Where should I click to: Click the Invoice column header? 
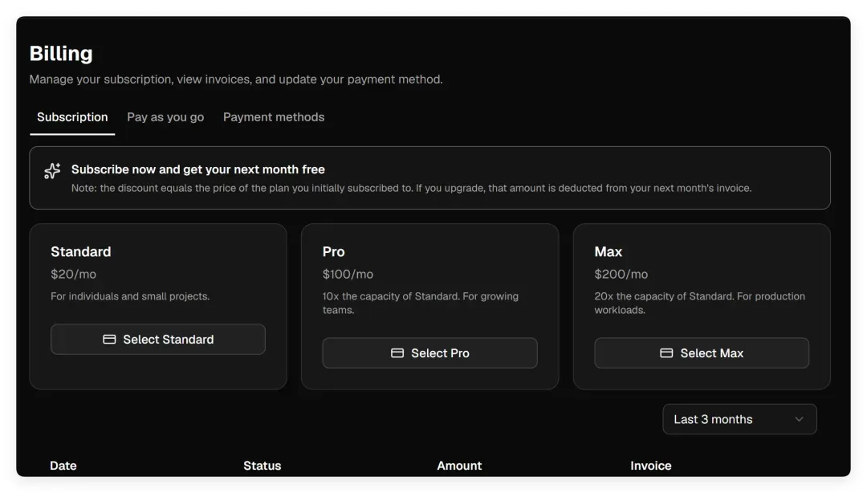pos(651,466)
